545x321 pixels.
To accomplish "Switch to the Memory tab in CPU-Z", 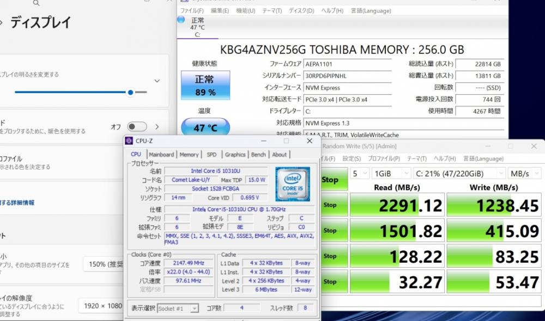I will (x=189, y=155).
